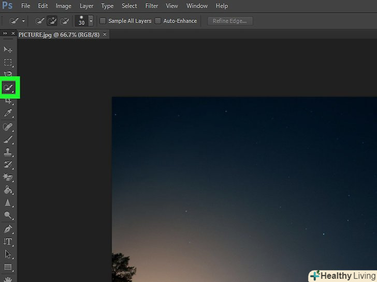
Task: Select the Move tool
Action: (x=8, y=50)
